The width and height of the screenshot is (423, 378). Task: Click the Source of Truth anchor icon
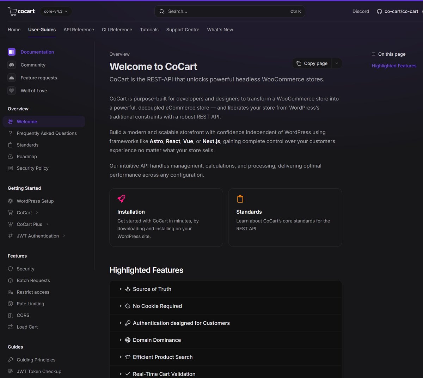[128, 289]
